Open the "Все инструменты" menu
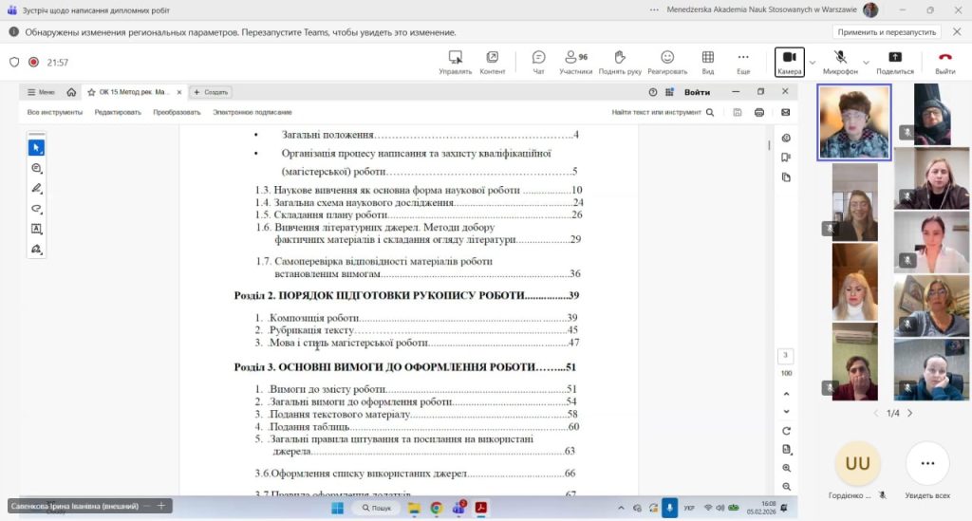 click(x=54, y=112)
